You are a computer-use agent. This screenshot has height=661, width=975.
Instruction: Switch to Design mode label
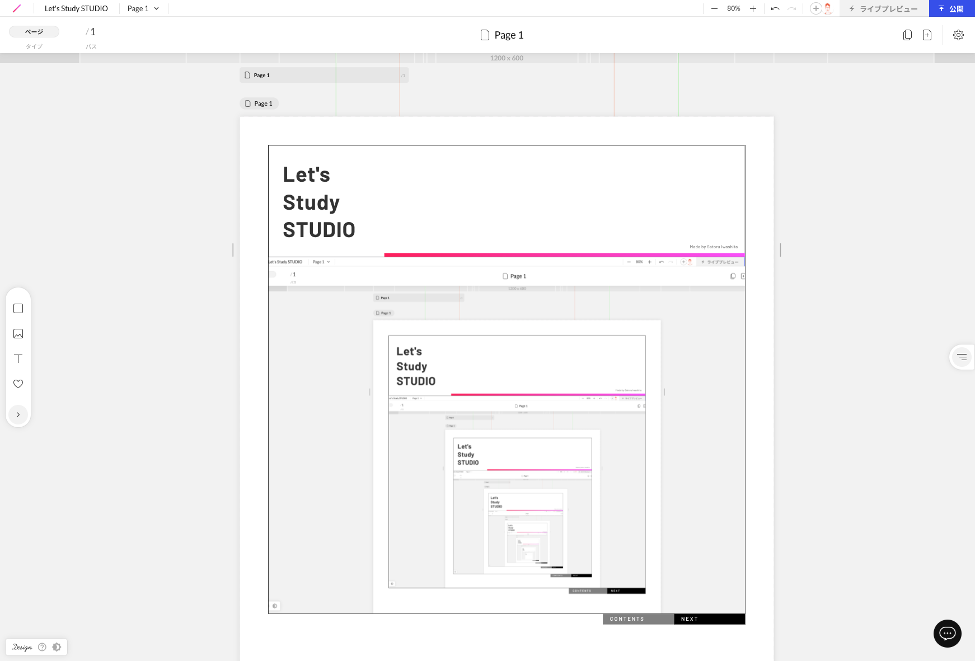22,647
